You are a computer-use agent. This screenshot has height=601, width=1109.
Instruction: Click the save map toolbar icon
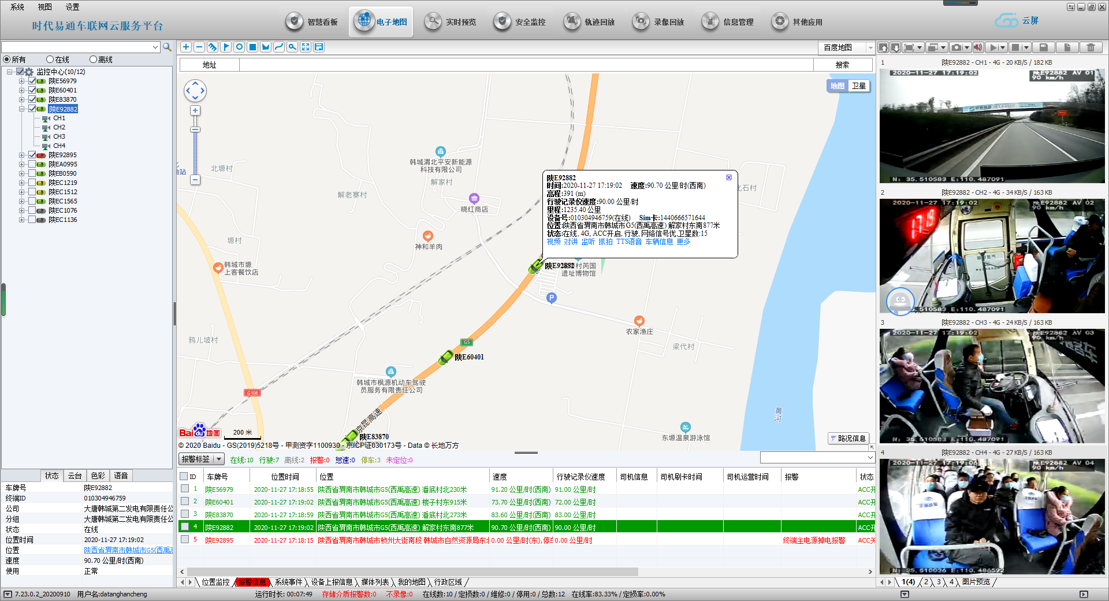tap(319, 47)
